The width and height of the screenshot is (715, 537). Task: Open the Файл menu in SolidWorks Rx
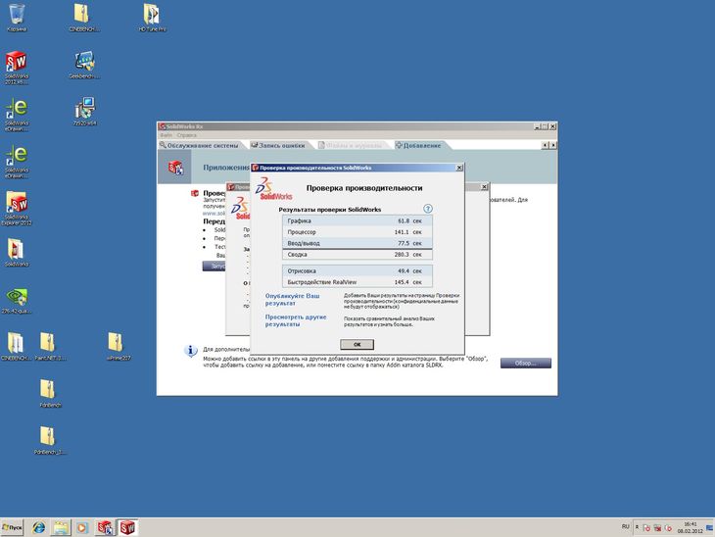tap(166, 135)
